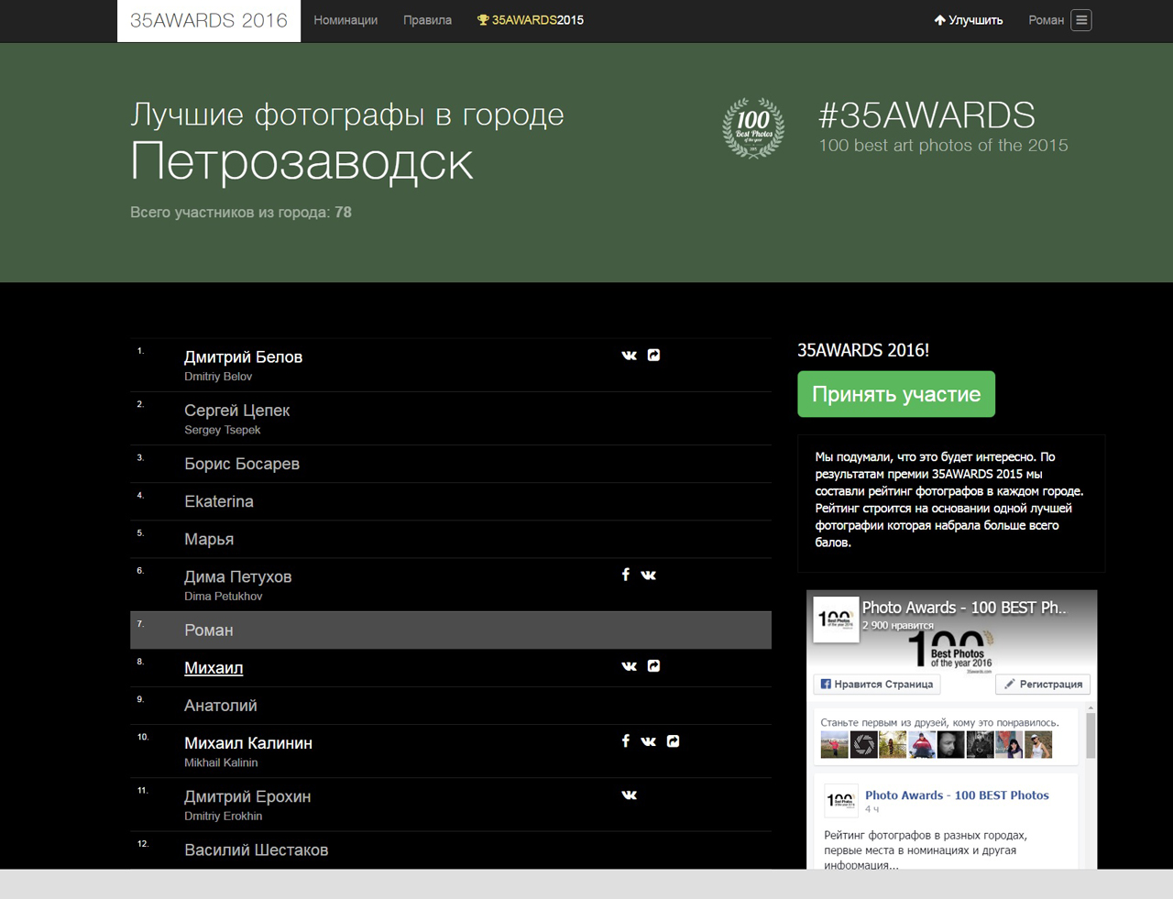
Task: Open Михаил Калинин's Facebook icon
Action: [x=626, y=740]
